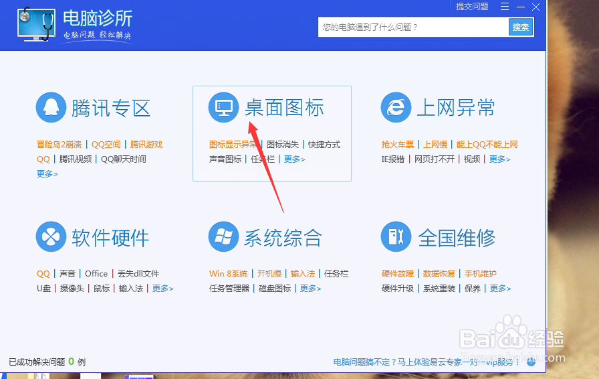This screenshot has height=379, width=599.
Task: Open 输入法 link under 软件硬件
Action: click(131, 289)
